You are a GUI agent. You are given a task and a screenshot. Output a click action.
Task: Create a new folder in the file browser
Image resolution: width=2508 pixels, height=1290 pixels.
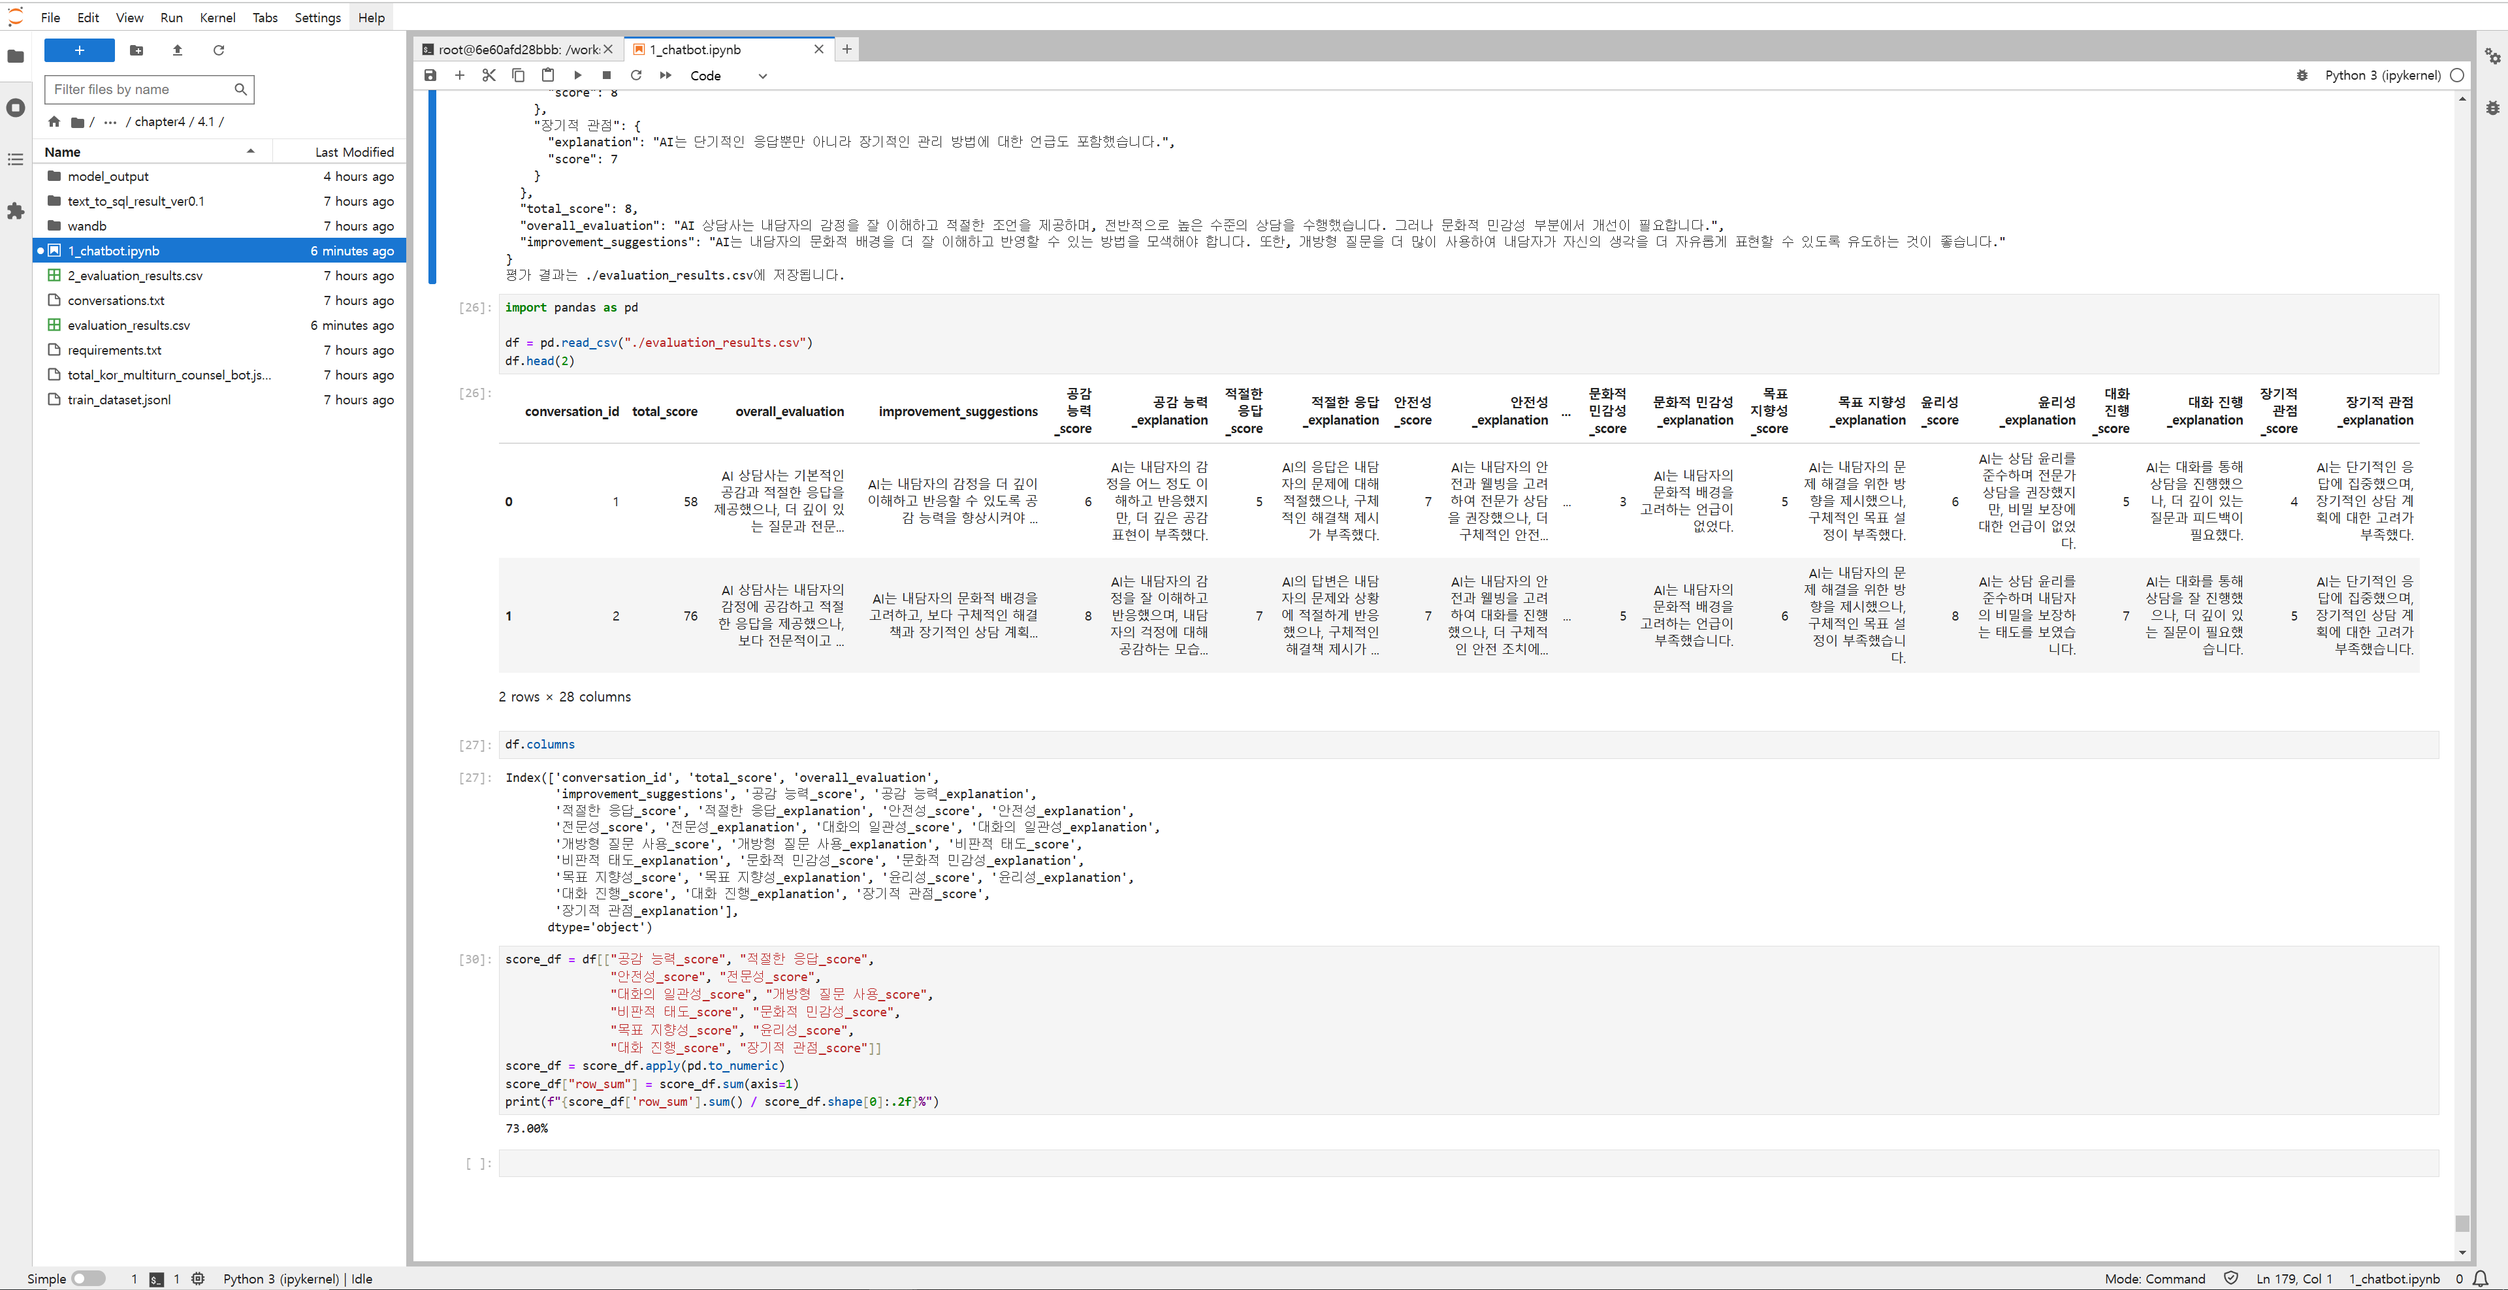137,50
